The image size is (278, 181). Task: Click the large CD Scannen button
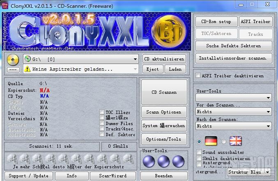164,92
